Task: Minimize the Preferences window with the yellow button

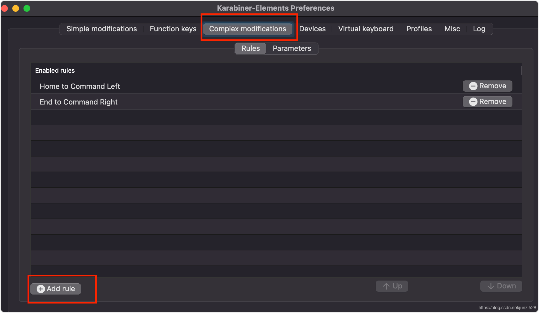Action: click(x=16, y=8)
